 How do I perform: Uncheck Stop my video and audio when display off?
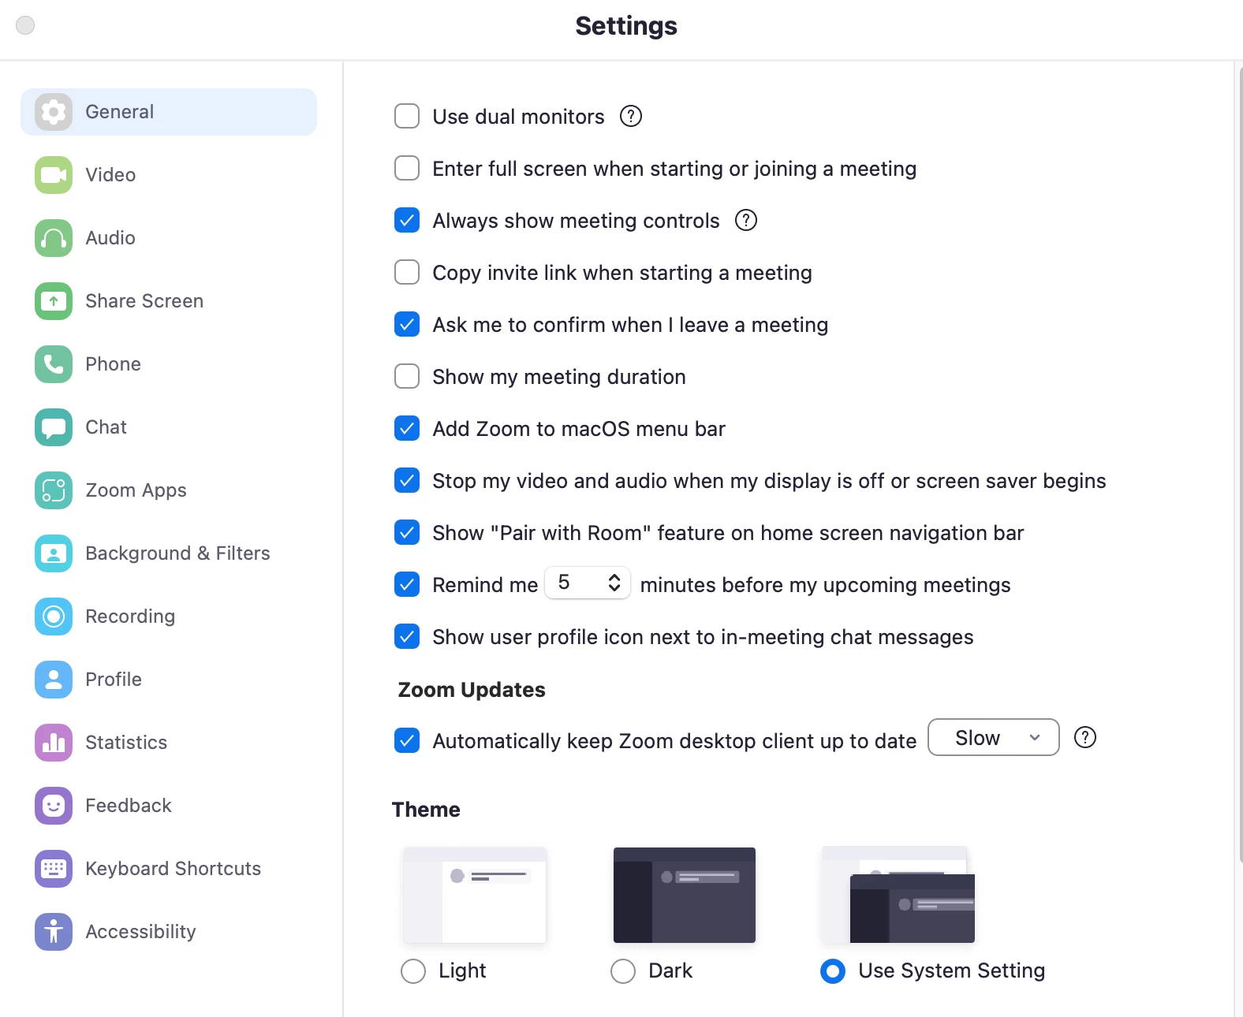[x=407, y=480]
